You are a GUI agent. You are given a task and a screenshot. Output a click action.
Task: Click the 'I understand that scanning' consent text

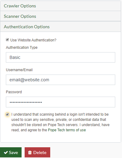click(x=60, y=122)
